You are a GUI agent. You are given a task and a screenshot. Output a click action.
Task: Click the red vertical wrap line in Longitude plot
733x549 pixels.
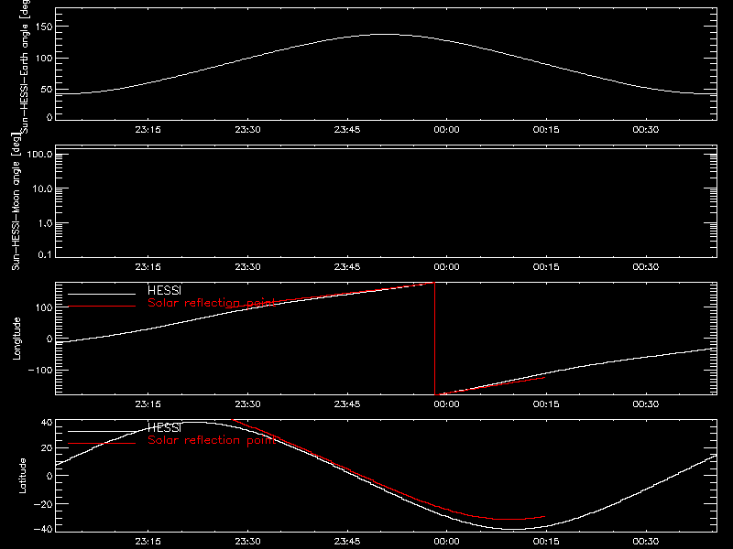click(434, 339)
